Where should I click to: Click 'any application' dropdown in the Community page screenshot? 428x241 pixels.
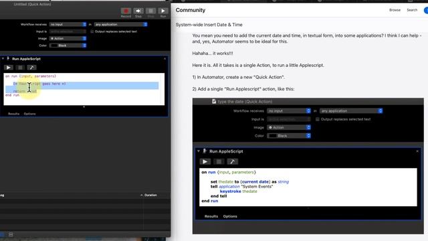(x=351, y=111)
